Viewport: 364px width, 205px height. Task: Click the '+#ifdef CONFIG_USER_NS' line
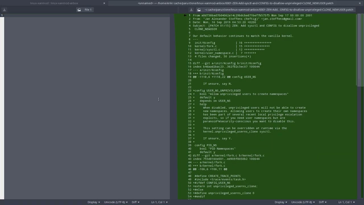click(x=212, y=183)
